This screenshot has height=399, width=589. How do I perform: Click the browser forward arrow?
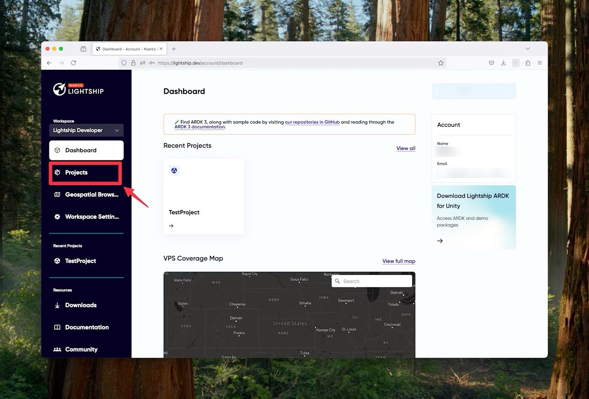(61, 63)
